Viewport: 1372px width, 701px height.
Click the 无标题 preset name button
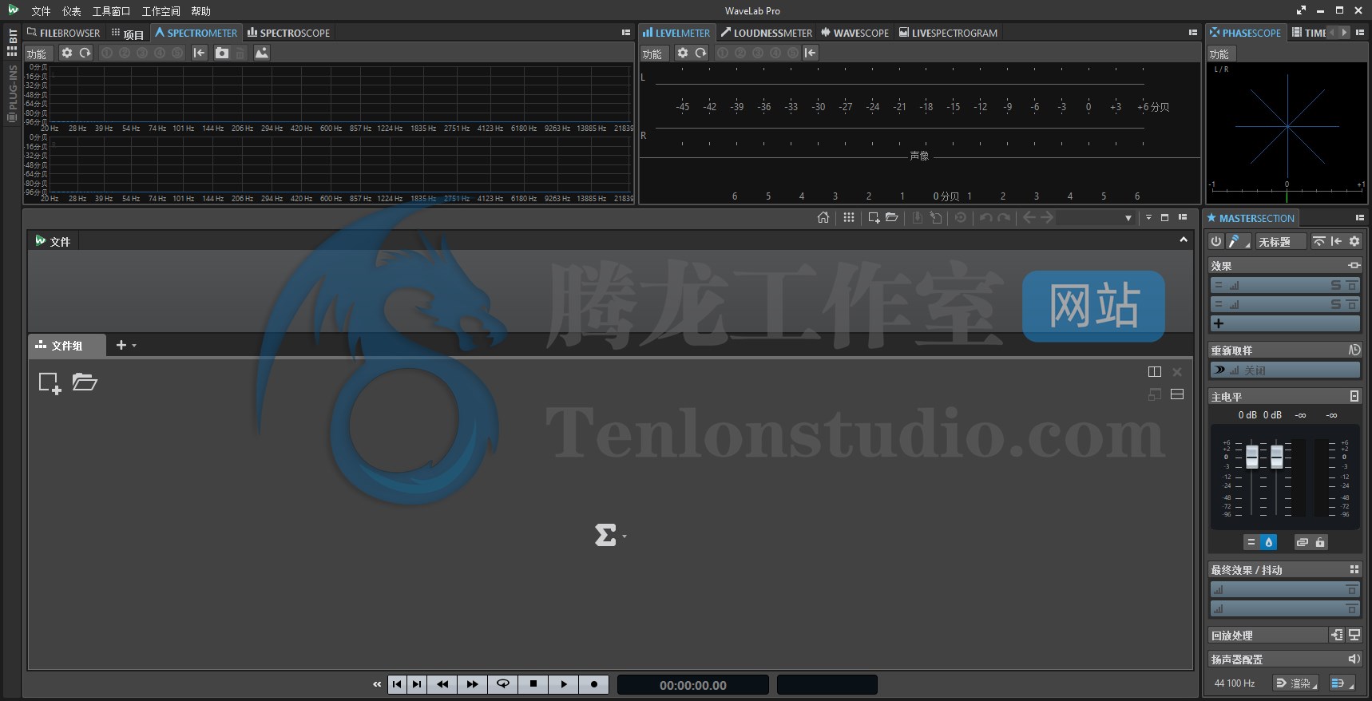pos(1279,241)
